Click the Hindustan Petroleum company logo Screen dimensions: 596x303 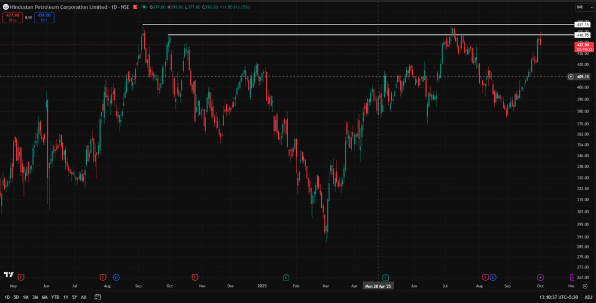click(6, 7)
